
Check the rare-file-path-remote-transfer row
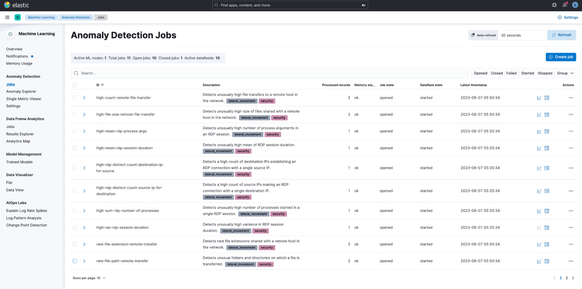point(75,261)
